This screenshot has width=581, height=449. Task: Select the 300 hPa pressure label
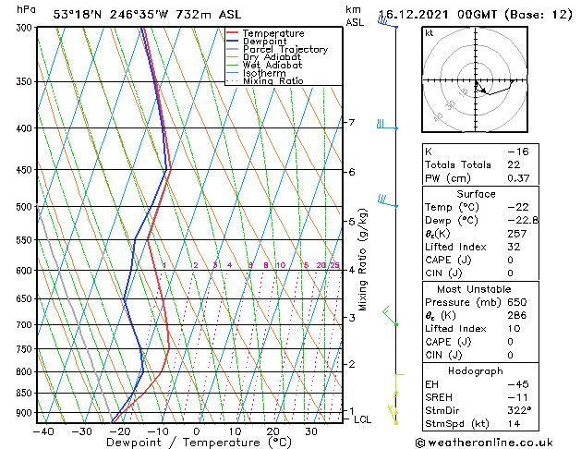pyautogui.click(x=26, y=28)
